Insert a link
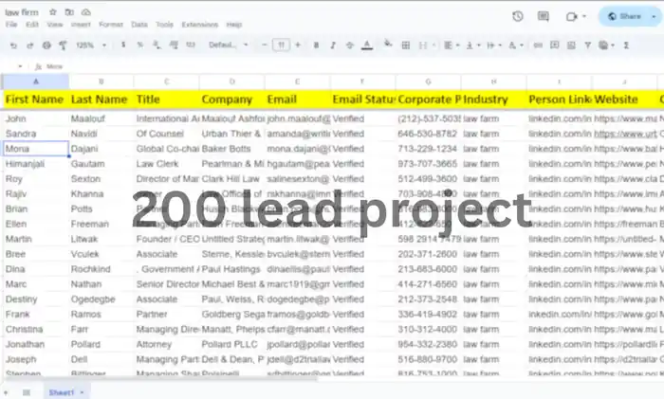 (538, 45)
